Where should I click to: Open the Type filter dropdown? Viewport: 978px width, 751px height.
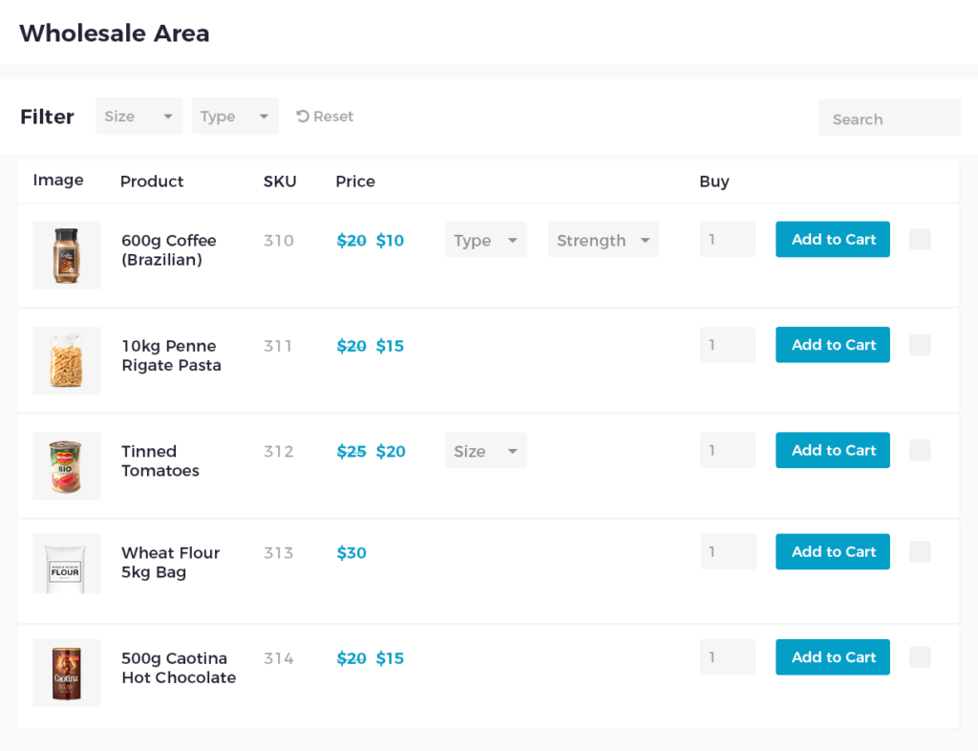pos(235,116)
